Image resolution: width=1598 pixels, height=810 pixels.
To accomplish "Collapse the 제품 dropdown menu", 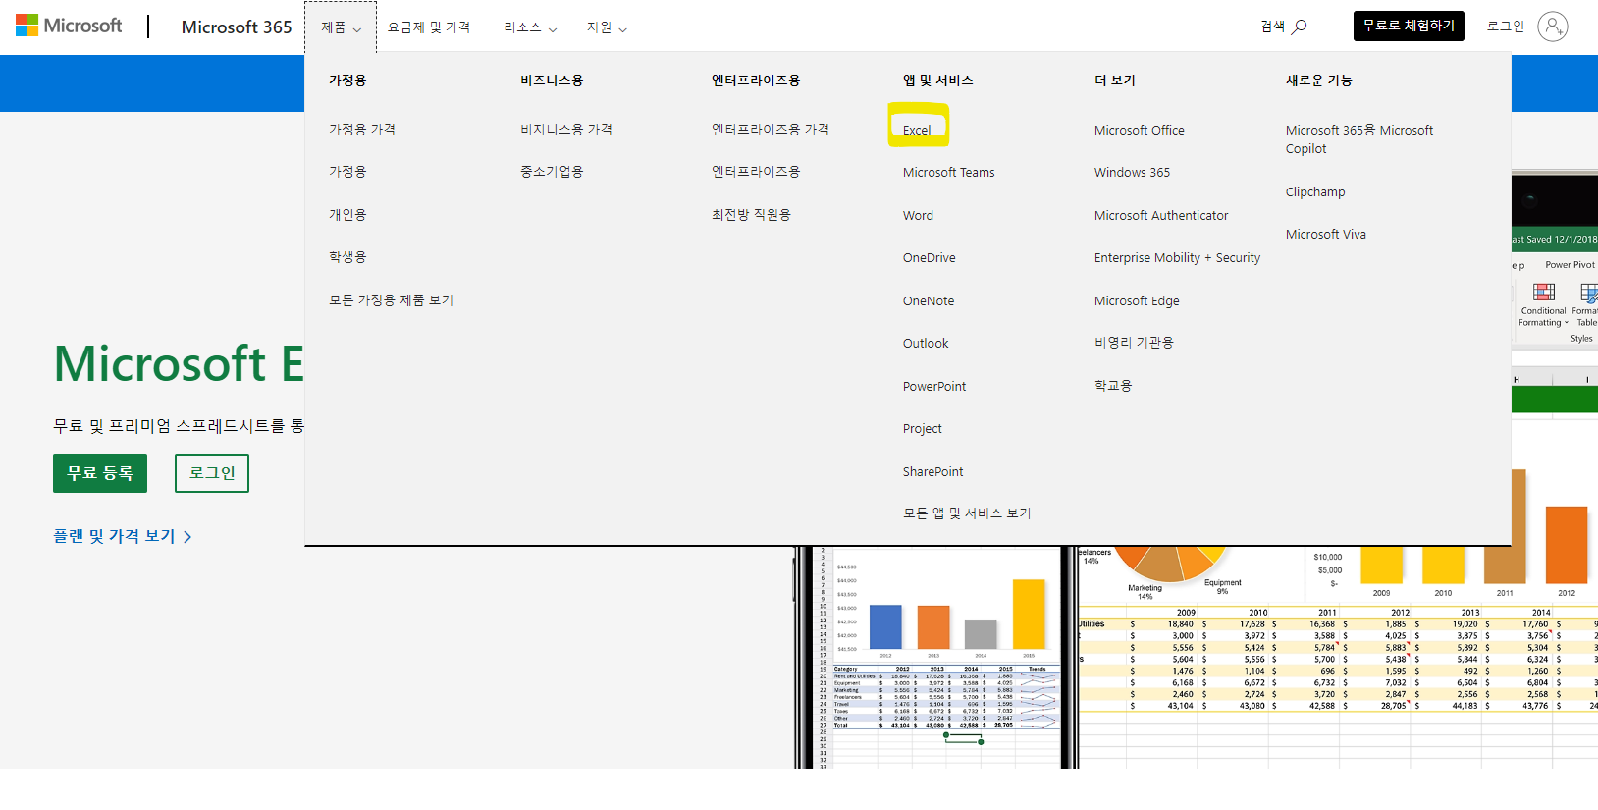I will pos(341,27).
